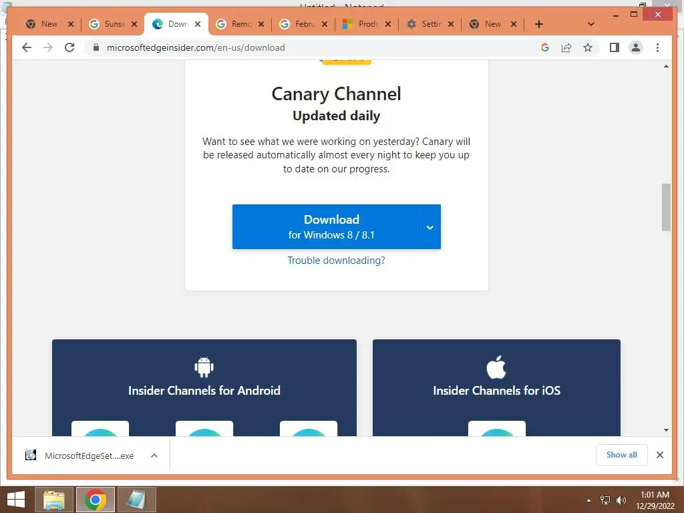Open Chrome's three-dot menu

657,47
